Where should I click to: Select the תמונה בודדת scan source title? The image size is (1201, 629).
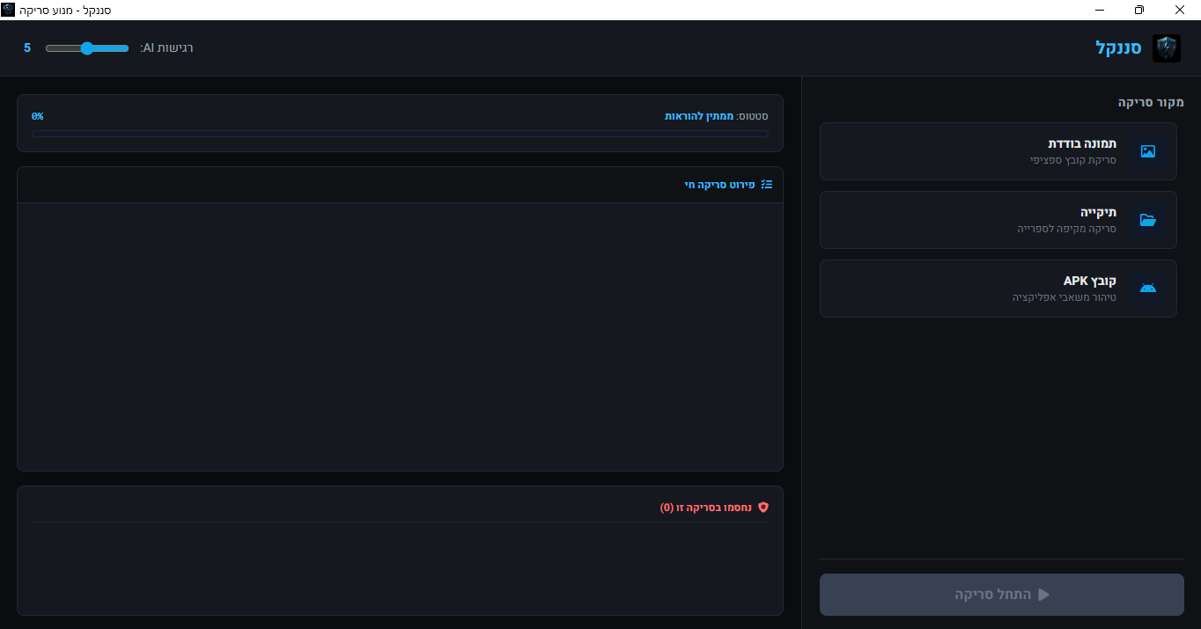(x=1081, y=143)
